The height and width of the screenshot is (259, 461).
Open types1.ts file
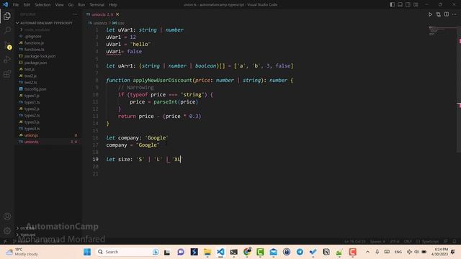32,102
